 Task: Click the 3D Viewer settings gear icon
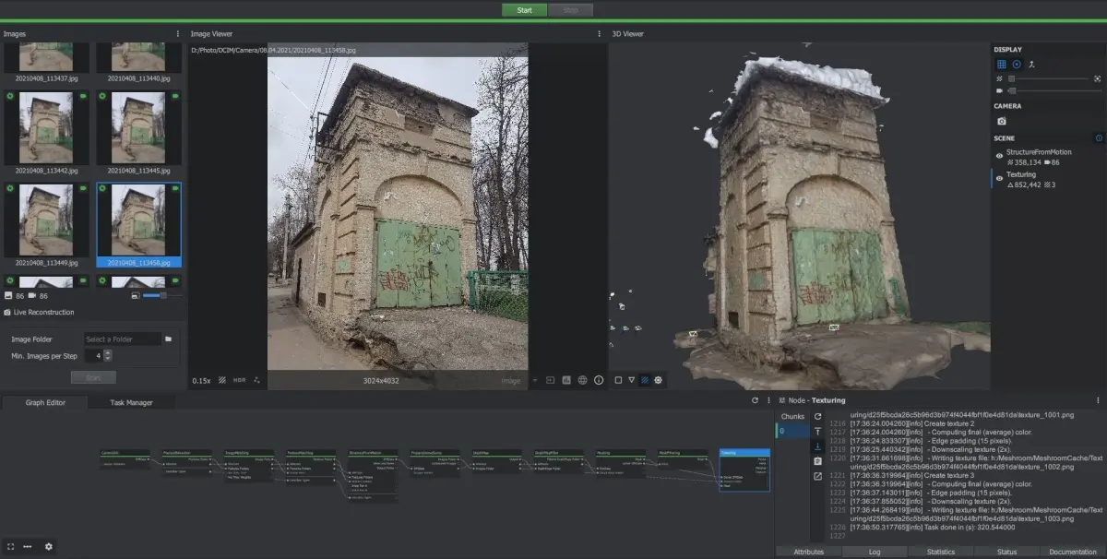[659, 379]
